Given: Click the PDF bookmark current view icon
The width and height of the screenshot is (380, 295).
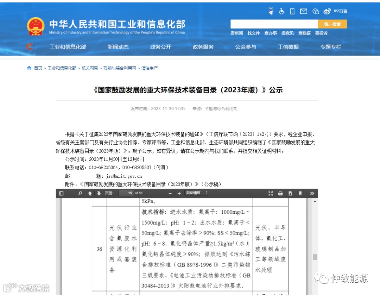Looking at the screenshot, I should click(300, 193).
